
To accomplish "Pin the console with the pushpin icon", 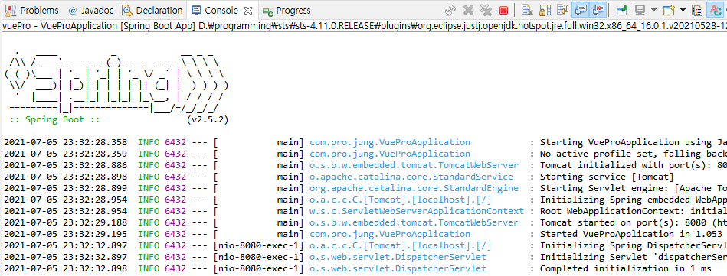I will coord(622,10).
